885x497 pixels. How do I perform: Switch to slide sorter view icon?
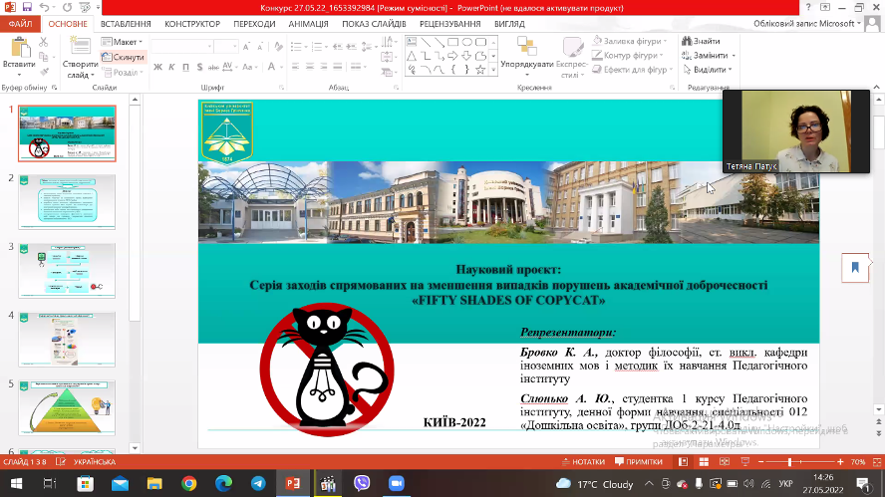(704, 461)
